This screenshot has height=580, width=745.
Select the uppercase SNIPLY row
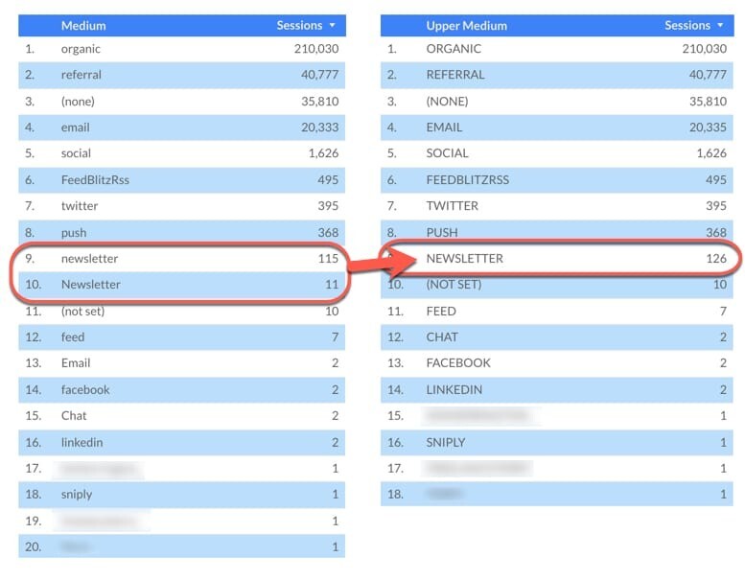(446, 442)
